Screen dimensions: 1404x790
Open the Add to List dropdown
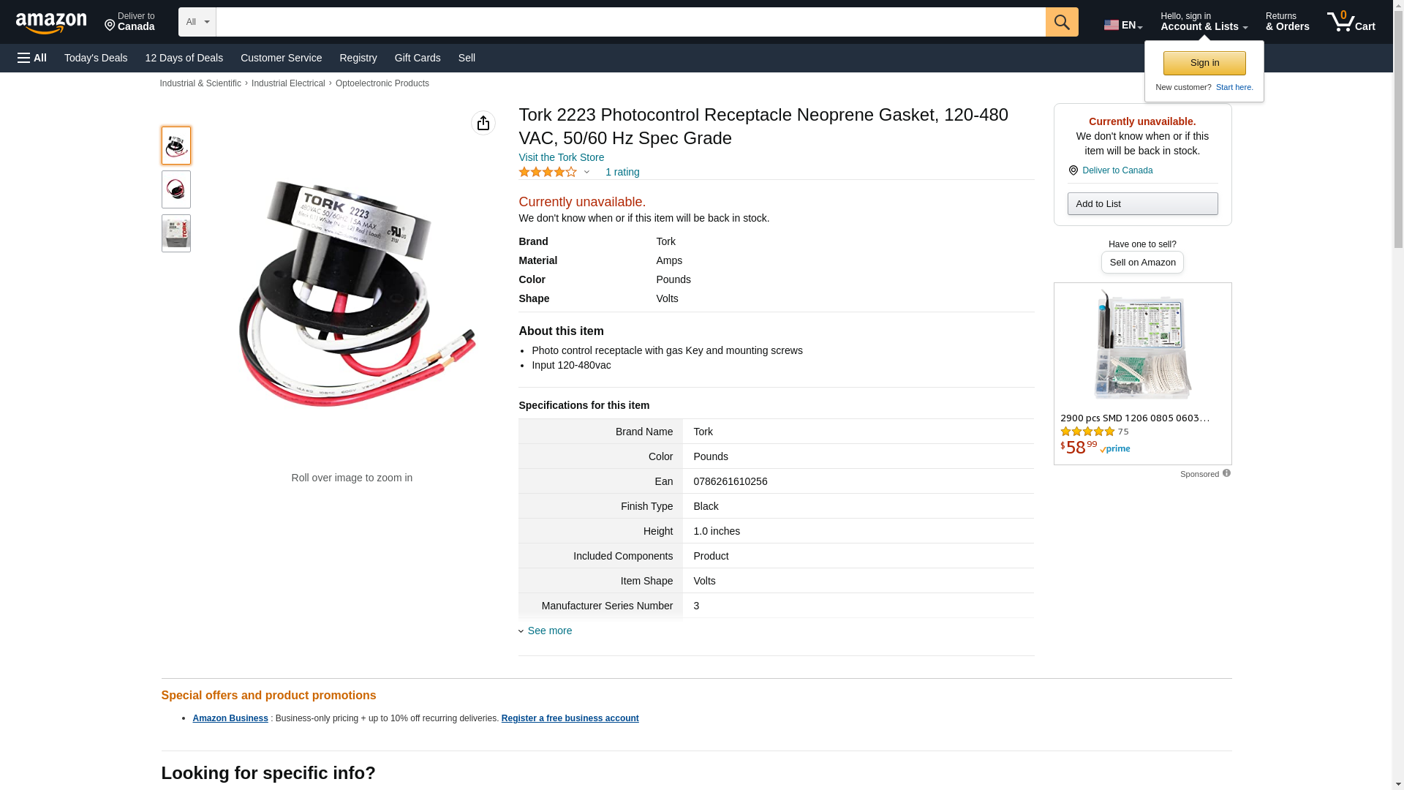pos(1142,203)
